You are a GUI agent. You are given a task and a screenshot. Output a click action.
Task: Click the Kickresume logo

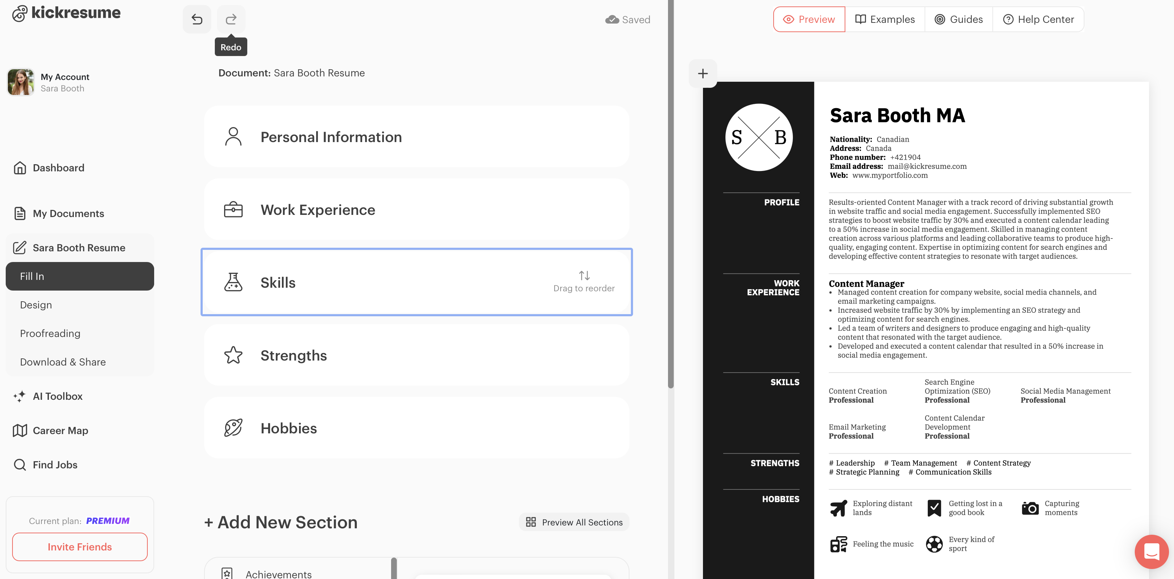click(66, 13)
